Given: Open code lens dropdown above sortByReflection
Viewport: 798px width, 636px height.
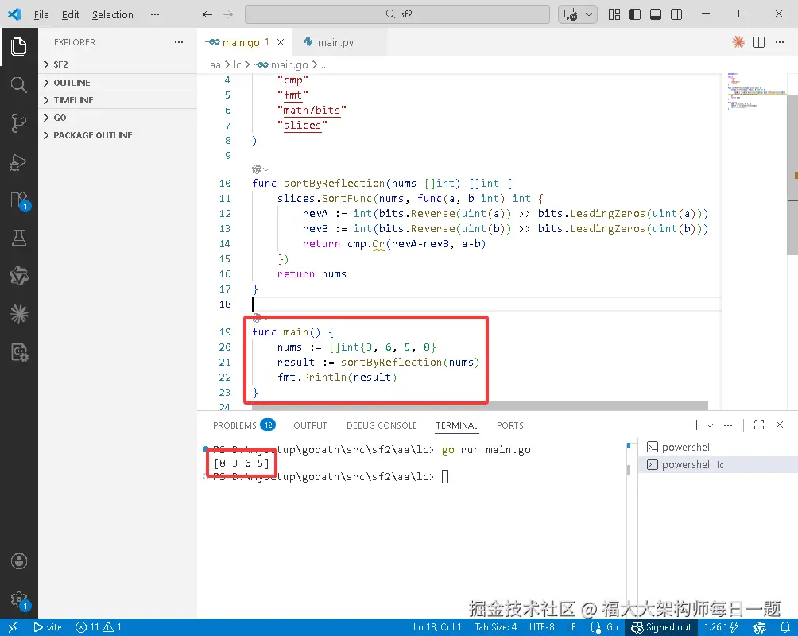Looking at the screenshot, I should coord(261,169).
